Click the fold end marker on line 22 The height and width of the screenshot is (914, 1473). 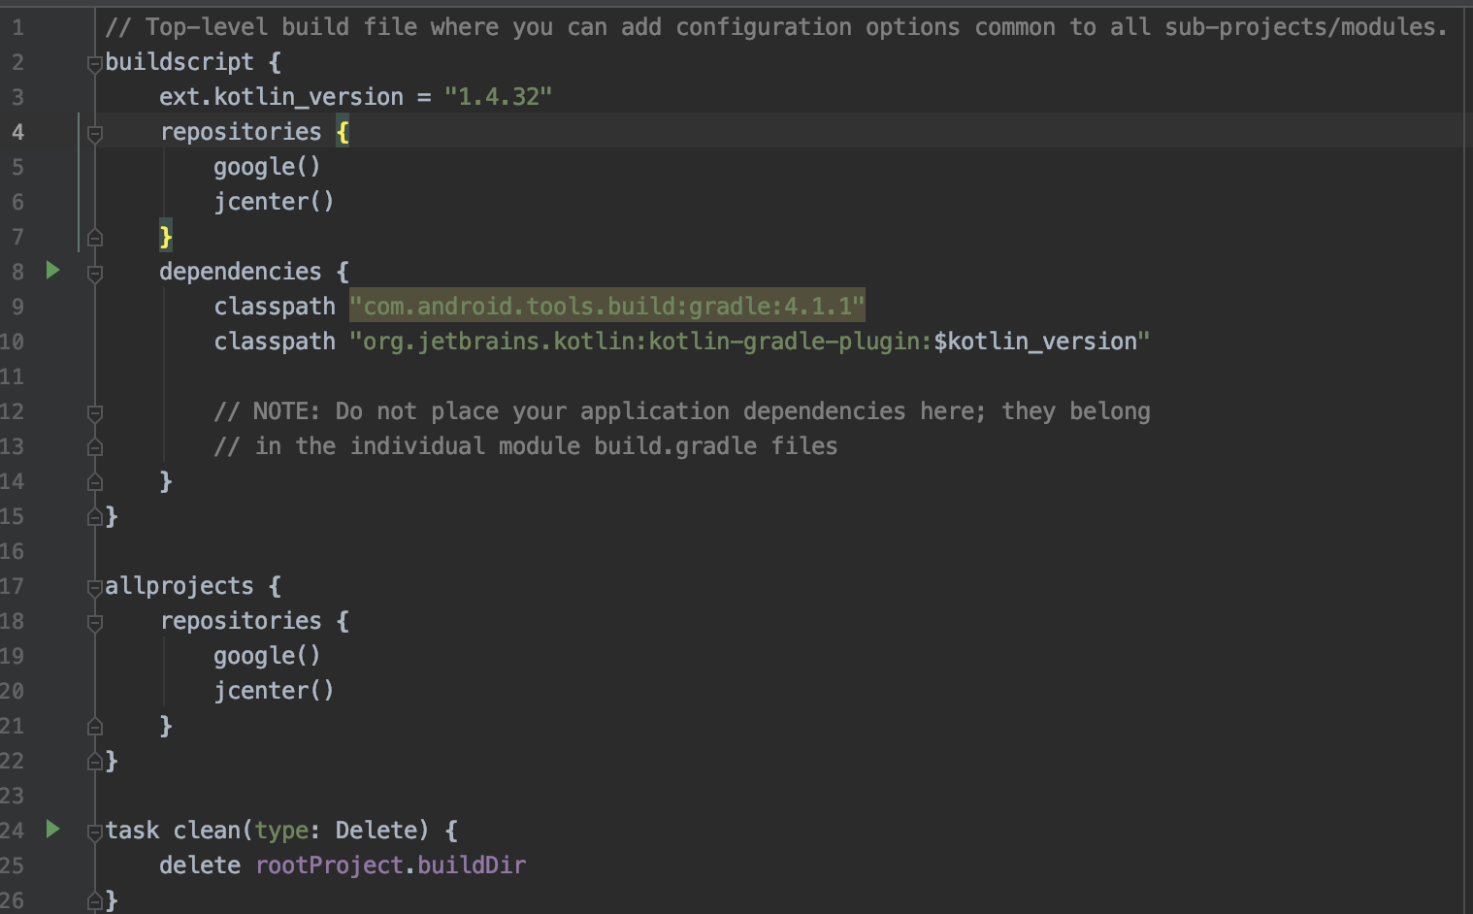point(95,761)
